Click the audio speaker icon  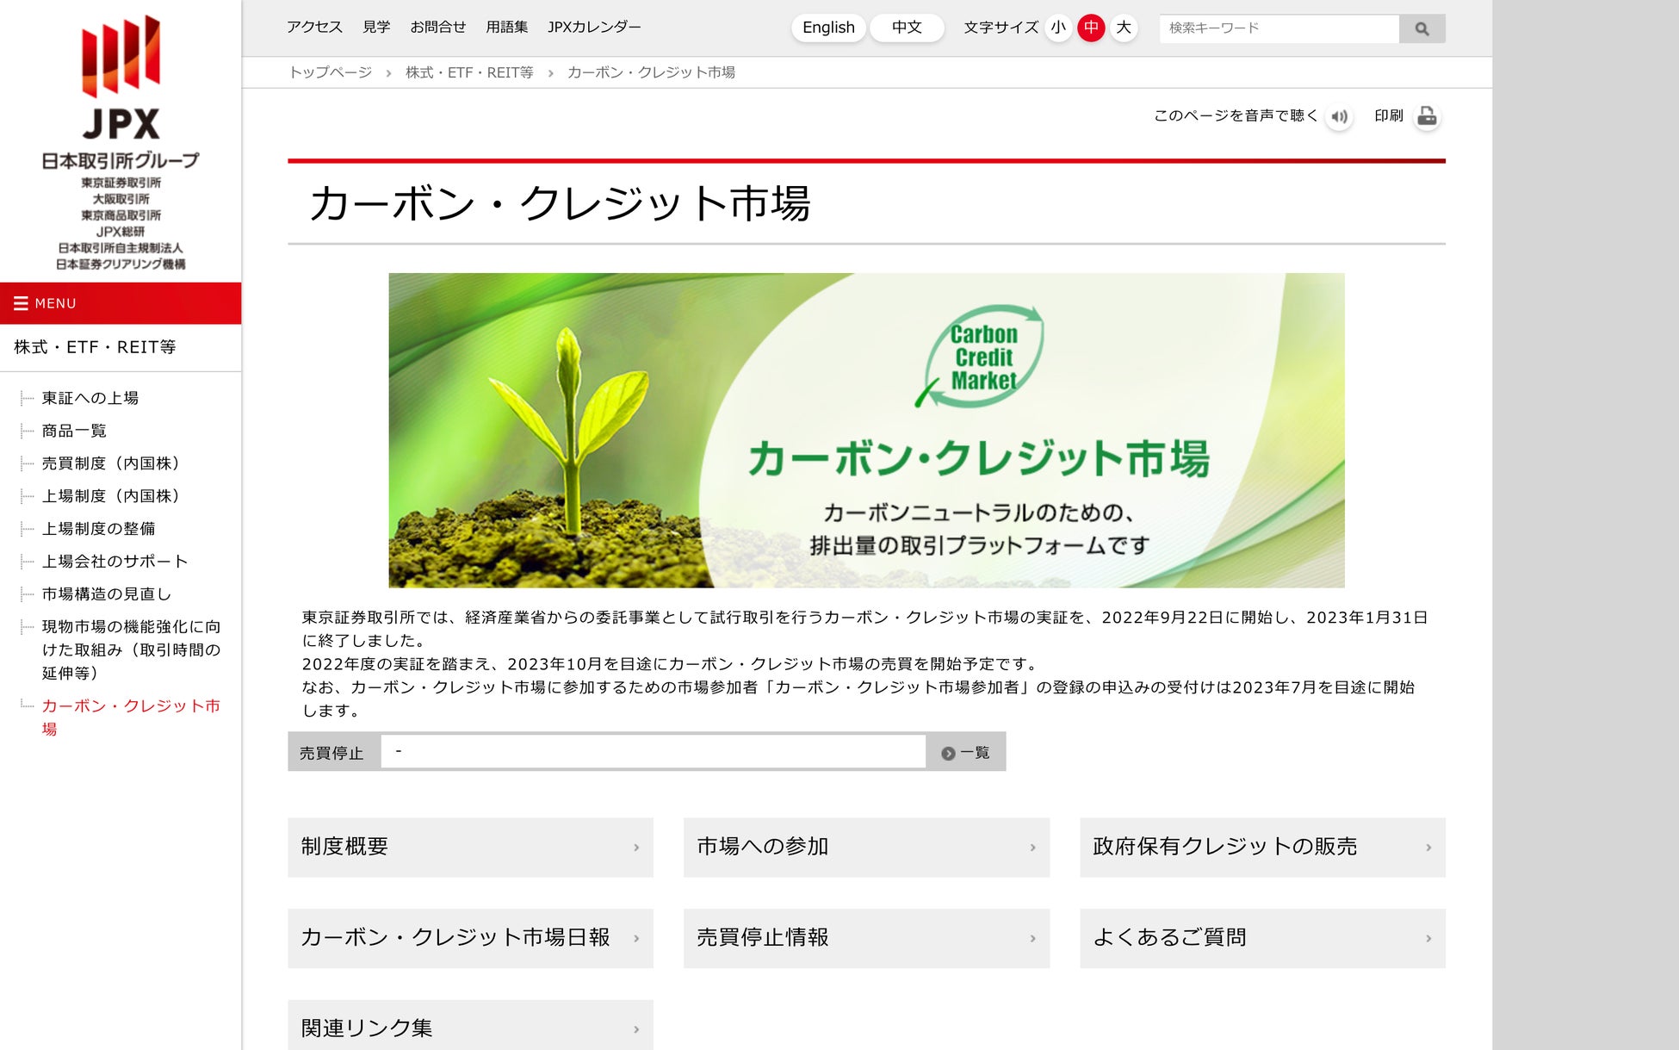(x=1339, y=116)
